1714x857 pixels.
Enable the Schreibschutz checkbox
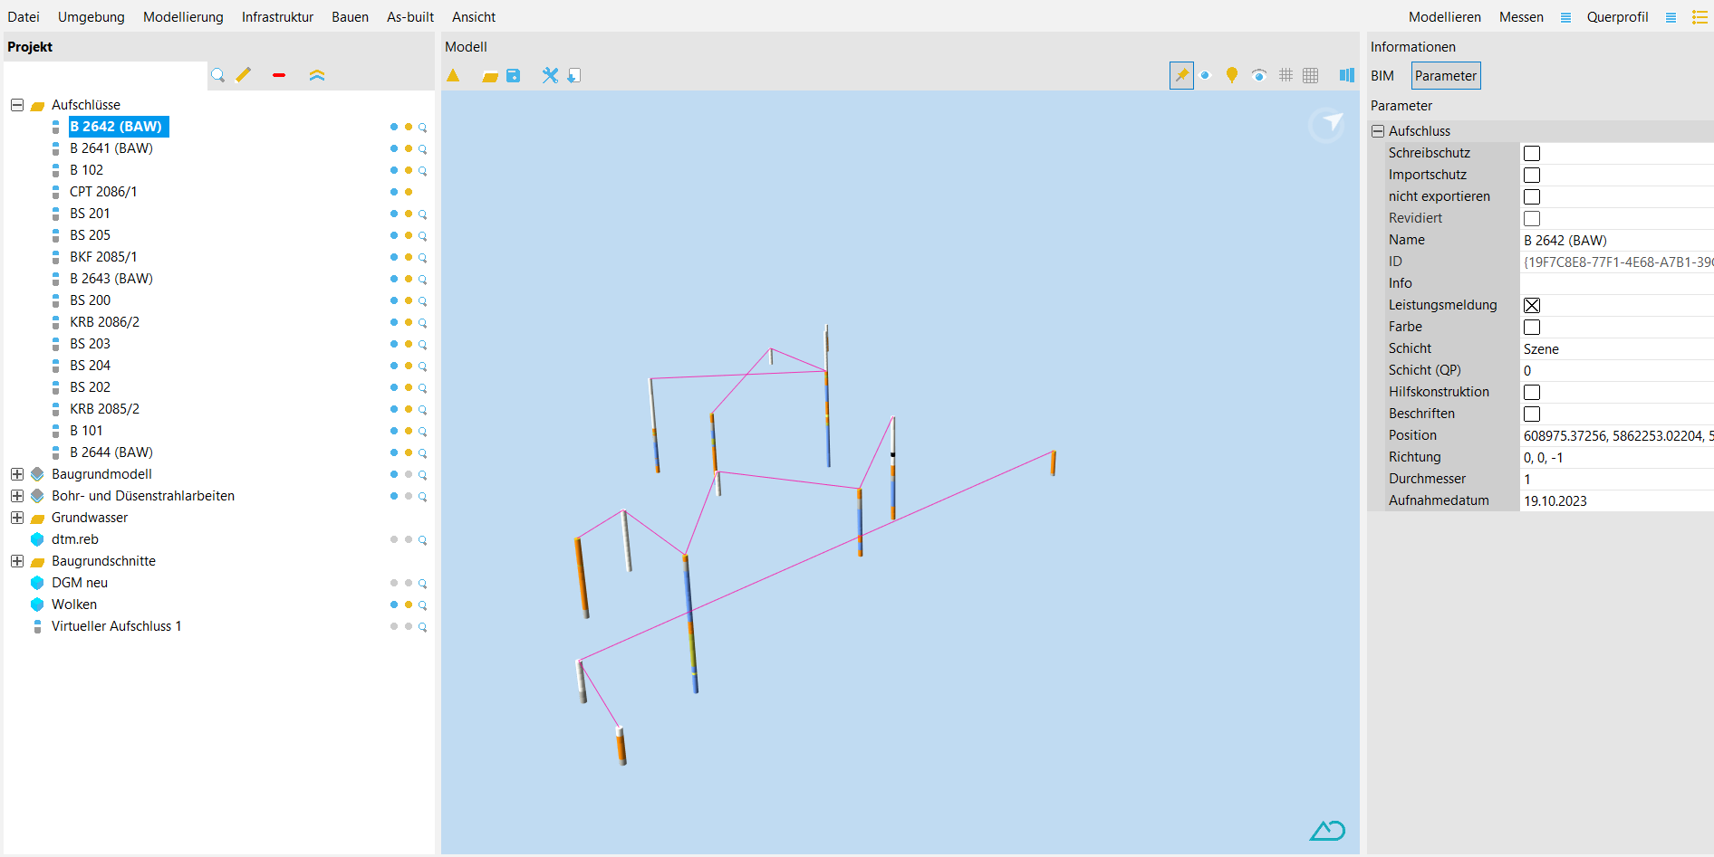pos(1532,154)
